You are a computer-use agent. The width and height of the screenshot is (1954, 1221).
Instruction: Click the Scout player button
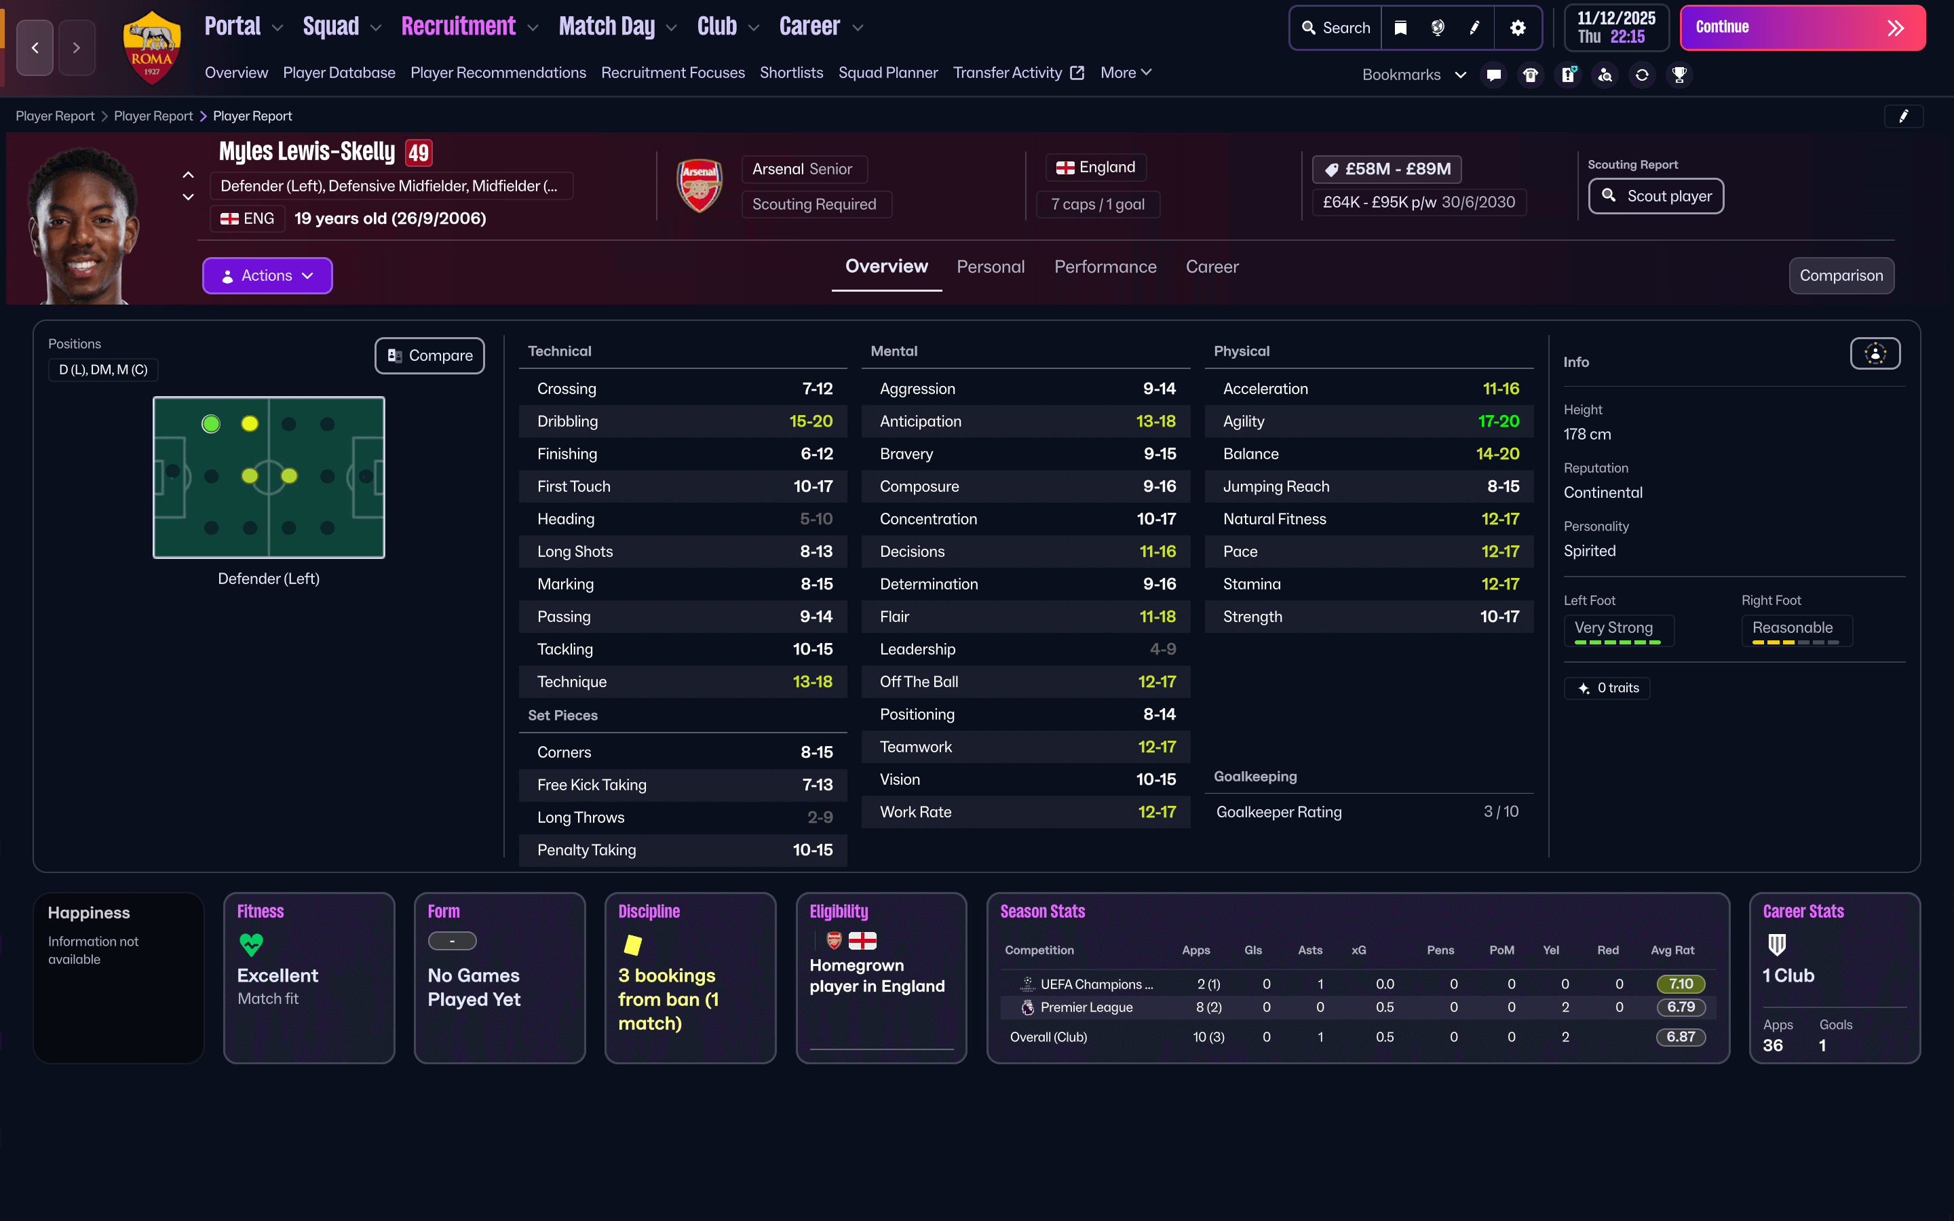tap(1656, 196)
